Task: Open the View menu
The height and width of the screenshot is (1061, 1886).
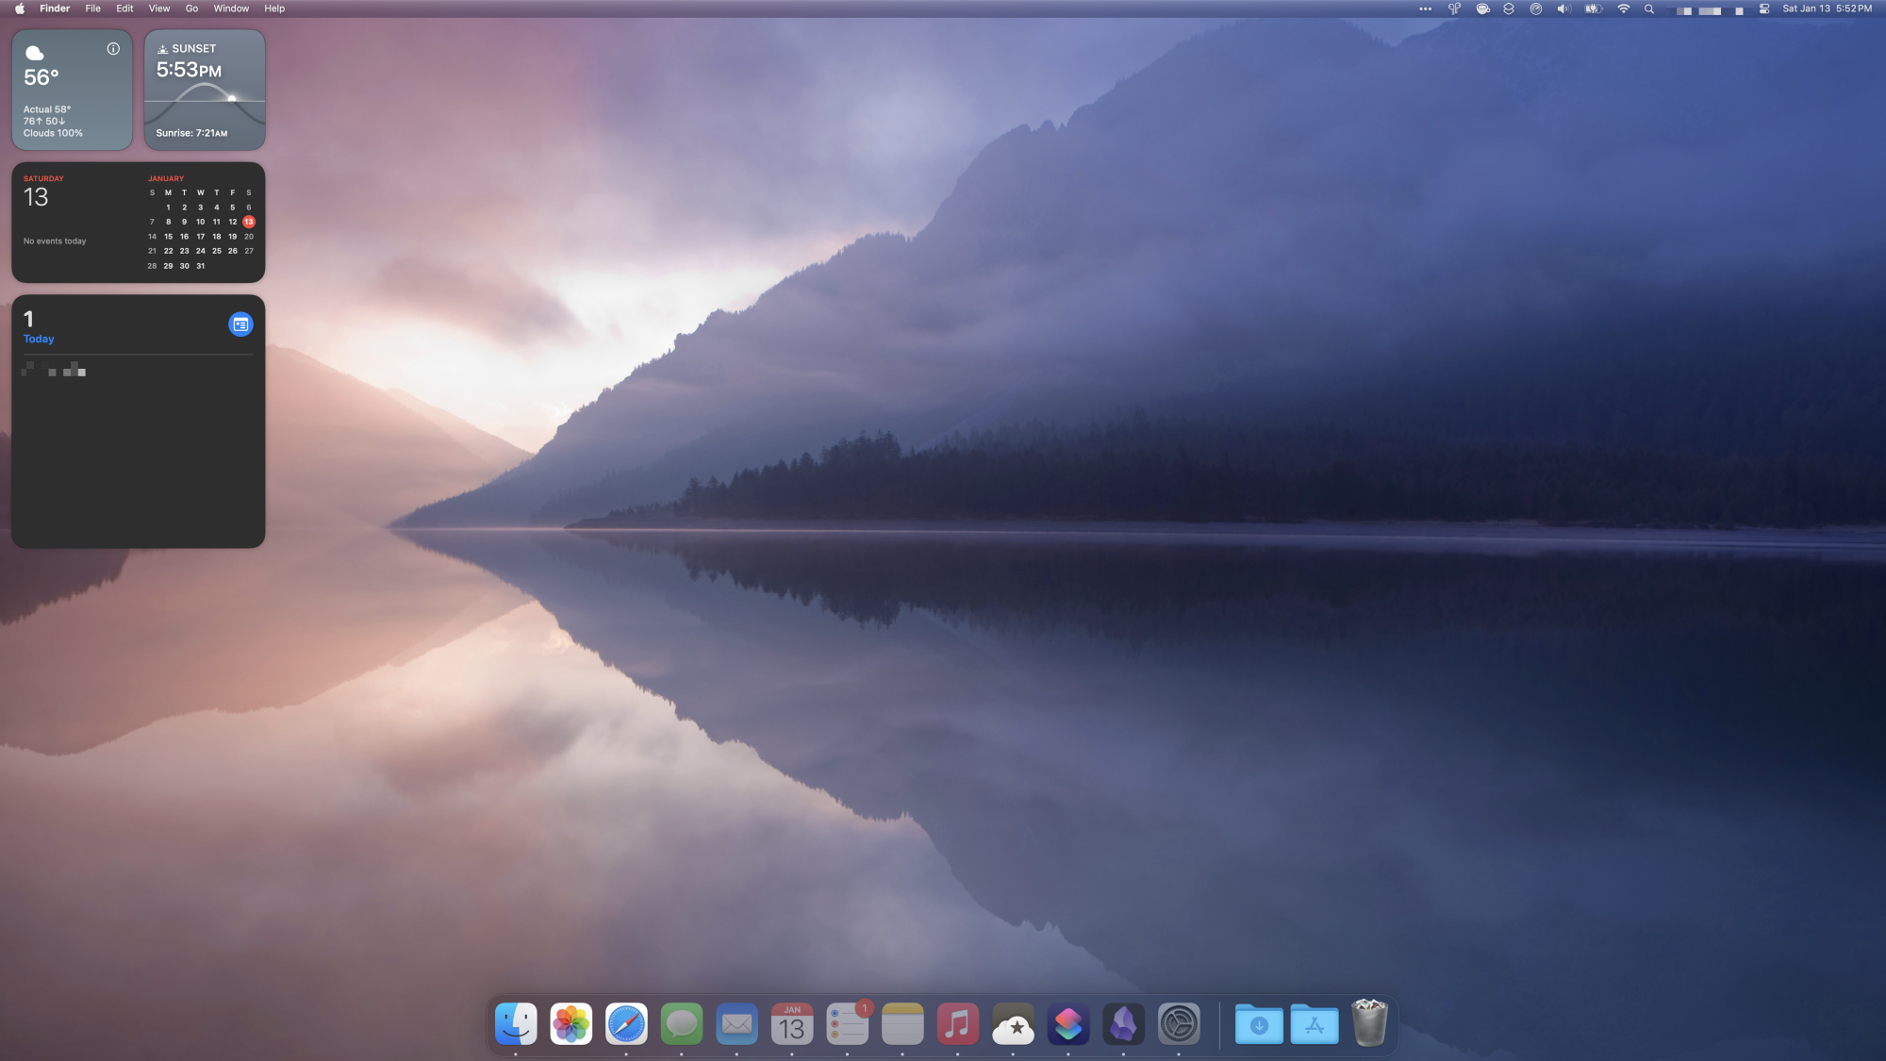Action: pyautogui.click(x=159, y=8)
